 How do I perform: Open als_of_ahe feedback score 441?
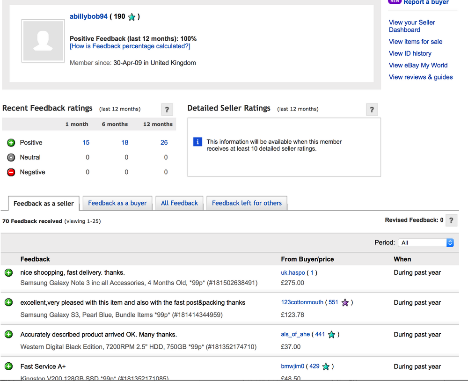pyautogui.click(x=320, y=334)
